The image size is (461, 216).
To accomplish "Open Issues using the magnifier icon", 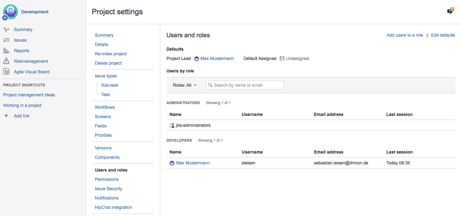I will [6, 40].
